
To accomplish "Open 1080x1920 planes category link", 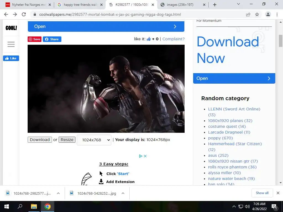I will click(230, 121).
